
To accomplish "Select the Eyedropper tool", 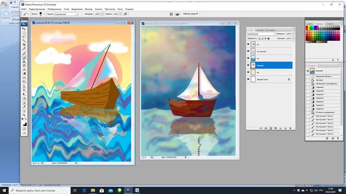I will [24, 107].
